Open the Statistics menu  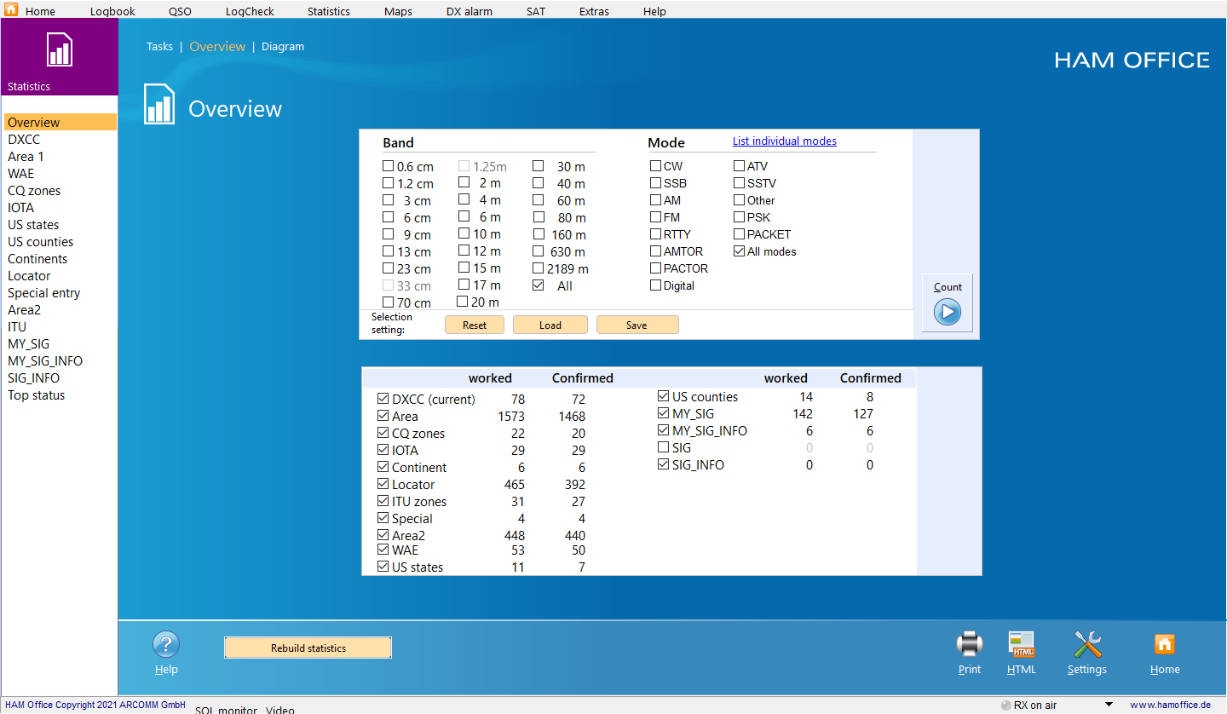[329, 11]
